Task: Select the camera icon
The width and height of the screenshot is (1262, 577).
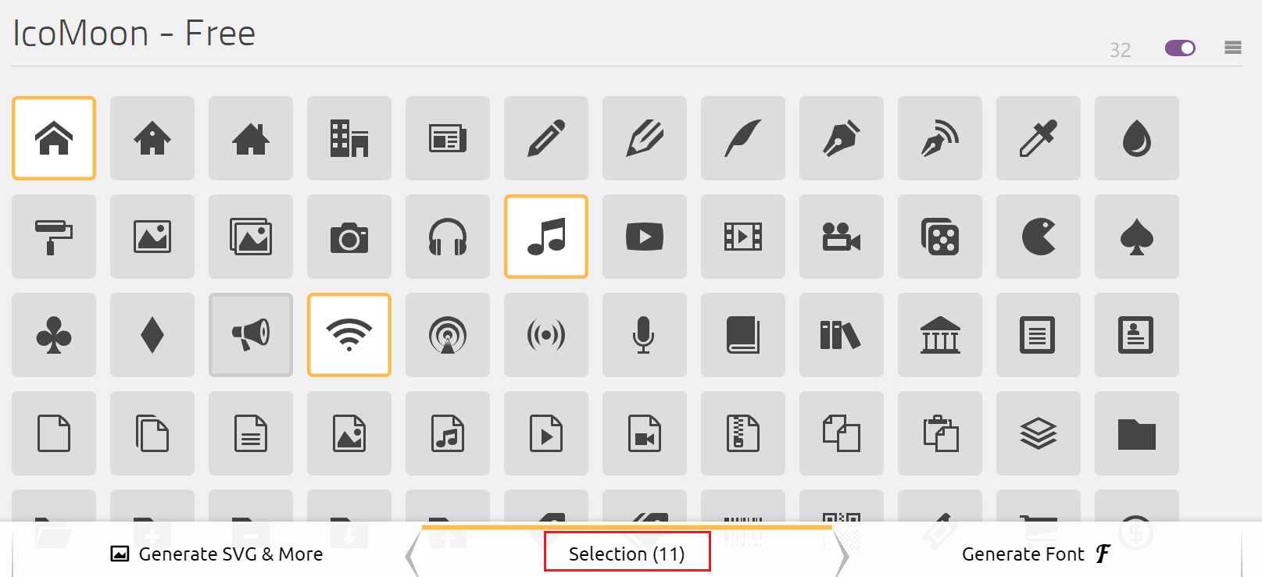Action: 349,237
